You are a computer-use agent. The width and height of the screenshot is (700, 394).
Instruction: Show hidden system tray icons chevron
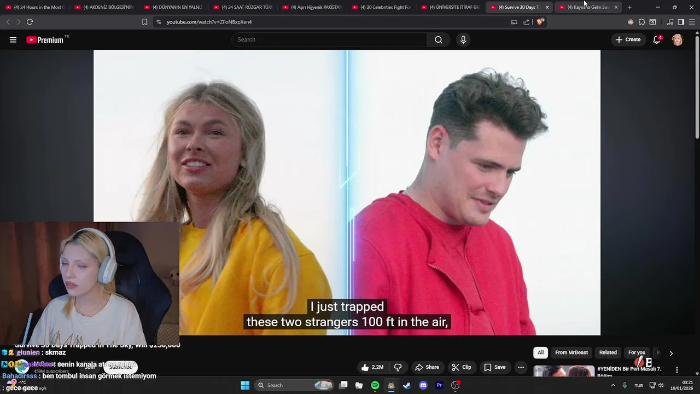point(612,385)
